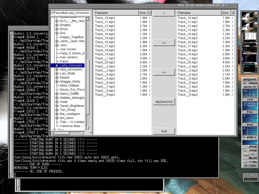Click the directory path input field

pyautogui.click(x=70, y=13)
